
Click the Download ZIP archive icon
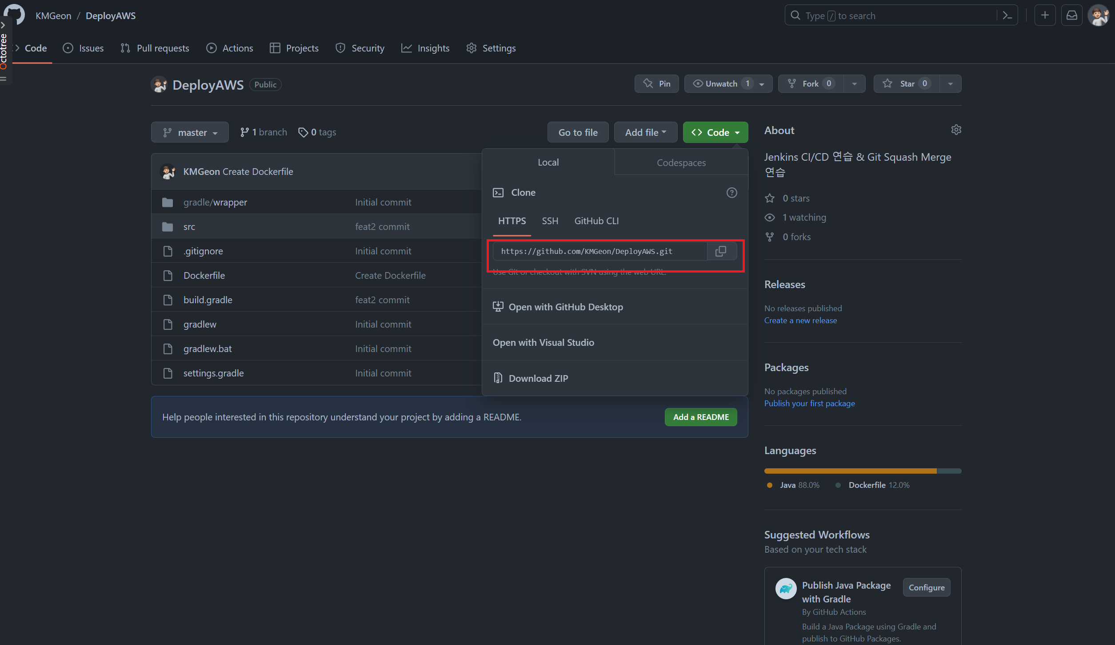click(x=498, y=378)
